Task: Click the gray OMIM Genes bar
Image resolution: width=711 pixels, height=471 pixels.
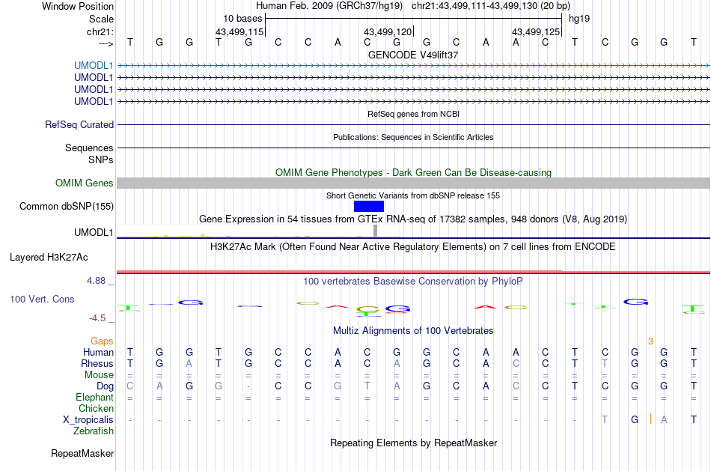Action: 413,183
